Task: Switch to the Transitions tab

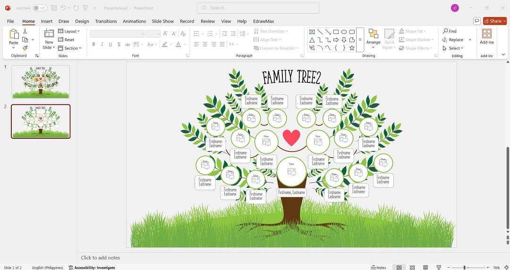Action: click(x=106, y=21)
